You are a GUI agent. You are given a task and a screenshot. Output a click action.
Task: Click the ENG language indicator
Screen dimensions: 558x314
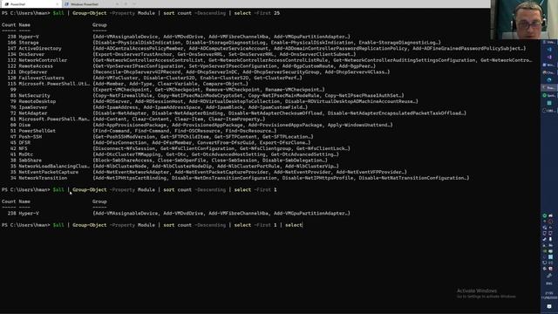point(549,283)
